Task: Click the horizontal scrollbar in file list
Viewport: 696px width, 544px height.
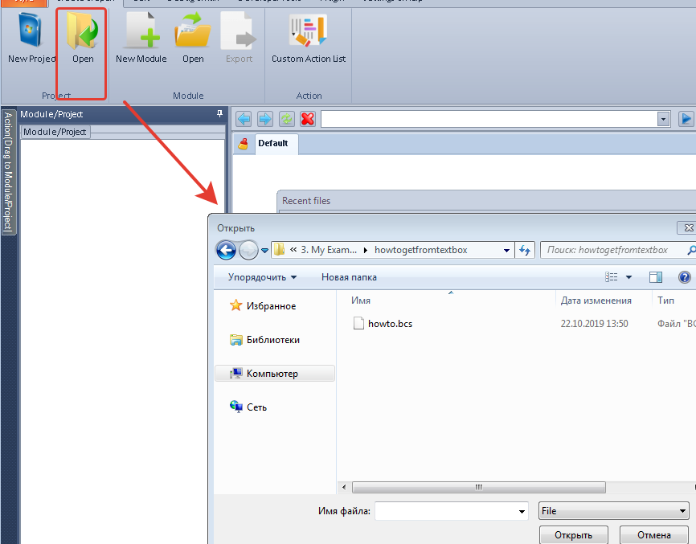Action: click(478, 487)
